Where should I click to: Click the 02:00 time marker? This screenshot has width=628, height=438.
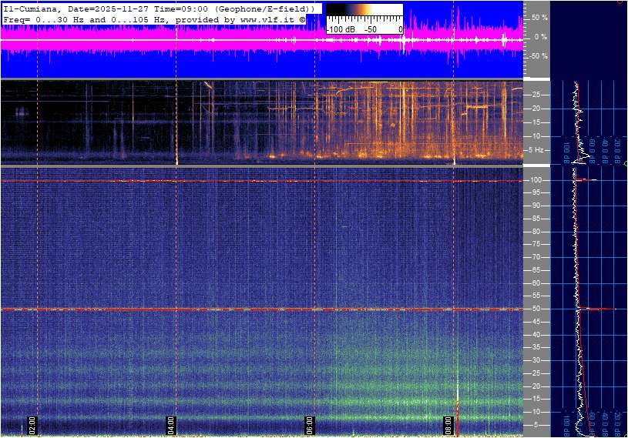tap(33, 424)
